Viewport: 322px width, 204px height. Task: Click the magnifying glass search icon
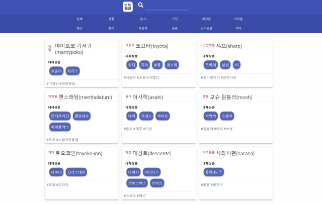tap(141, 6)
